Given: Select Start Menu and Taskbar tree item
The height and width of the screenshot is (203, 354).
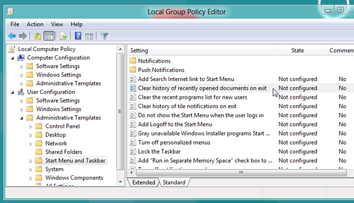Looking at the screenshot, I should pyautogui.click(x=75, y=160).
